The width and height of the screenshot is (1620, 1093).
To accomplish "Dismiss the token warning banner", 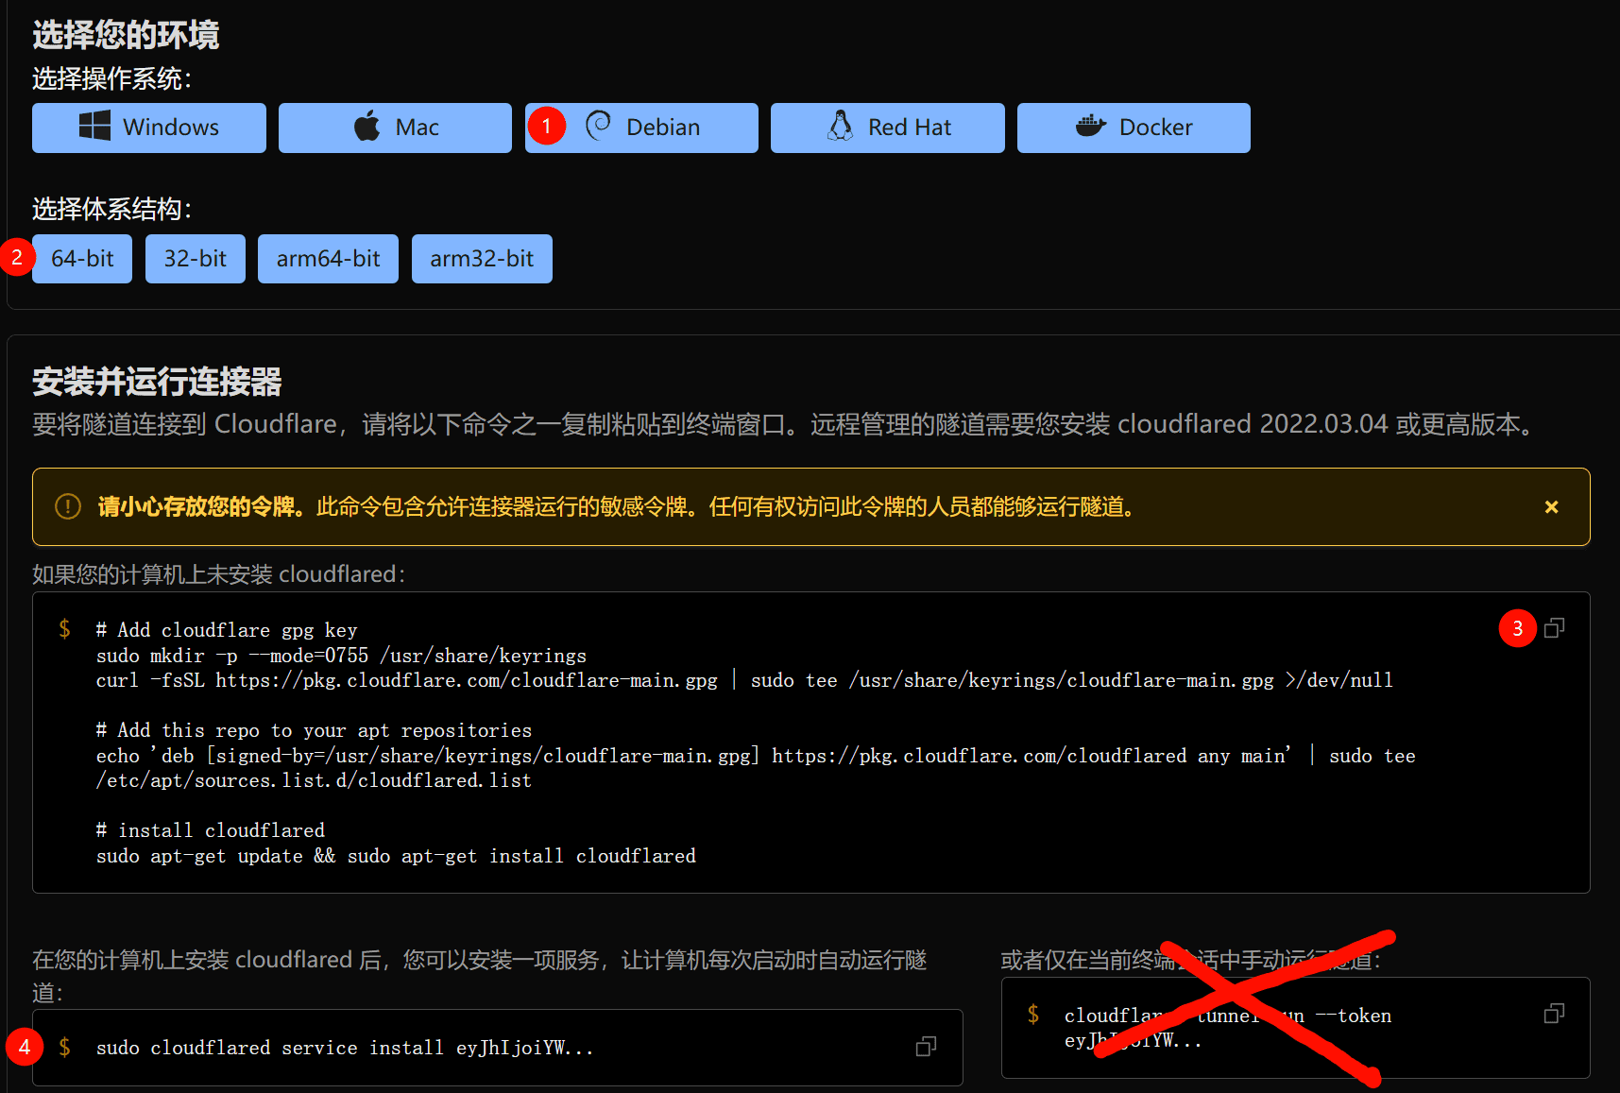I will (1551, 507).
